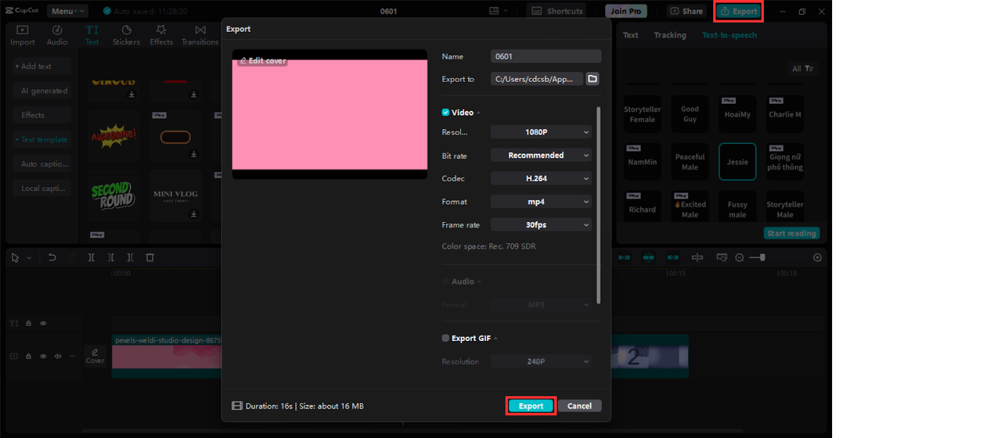Click the Export dialog vertical scrollbar

click(x=599, y=205)
